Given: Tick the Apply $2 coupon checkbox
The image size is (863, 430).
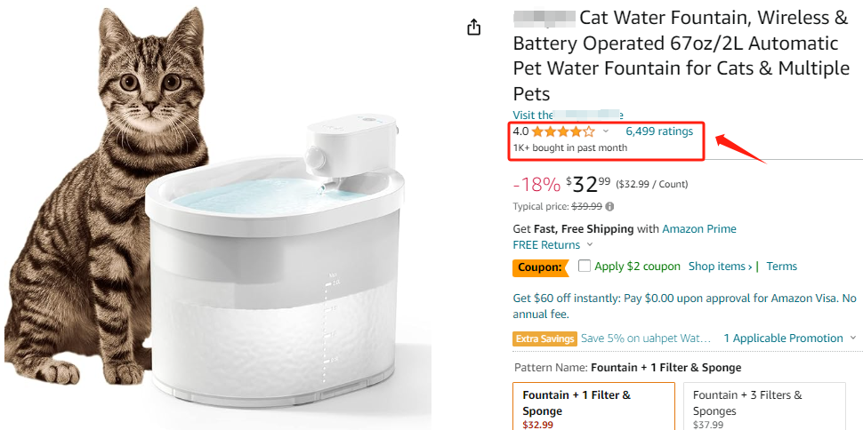Looking at the screenshot, I should click(585, 267).
